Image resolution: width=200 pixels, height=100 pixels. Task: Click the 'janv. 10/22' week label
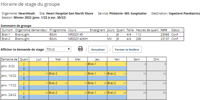(9, 76)
